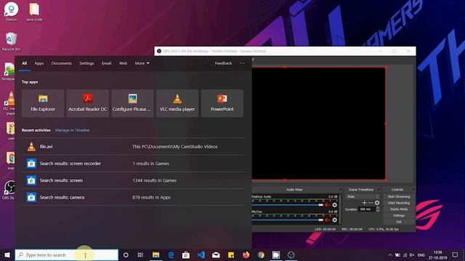Image resolution: width=465 pixels, height=261 pixels.
Task: Switch to OBS Studio taskbar icon
Action: [x=291, y=254]
